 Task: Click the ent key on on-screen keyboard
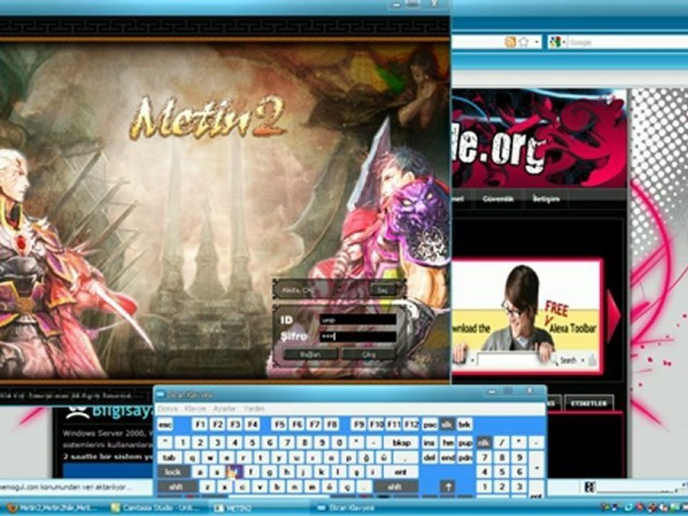[401, 472]
